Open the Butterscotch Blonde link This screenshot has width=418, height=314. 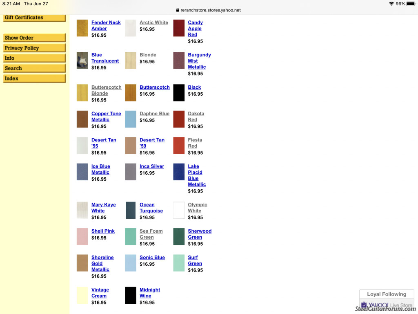click(106, 90)
